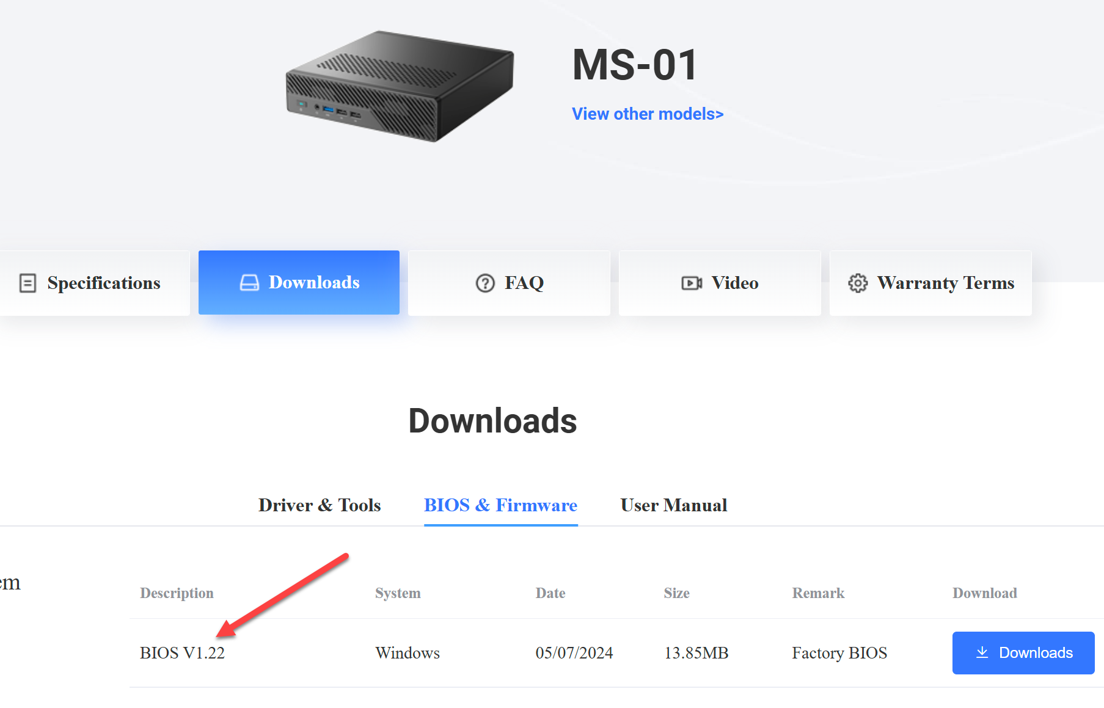Click the 'Download' column header
Image resolution: width=1104 pixels, height=708 pixels.
pos(985,593)
